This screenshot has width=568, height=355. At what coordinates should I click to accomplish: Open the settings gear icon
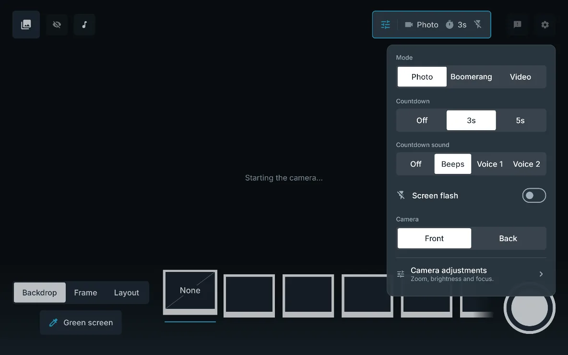pos(545,24)
